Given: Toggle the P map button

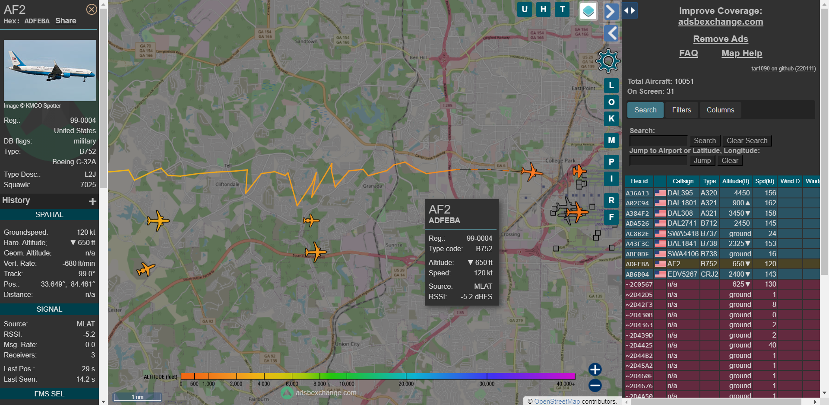Looking at the screenshot, I should coord(611,162).
